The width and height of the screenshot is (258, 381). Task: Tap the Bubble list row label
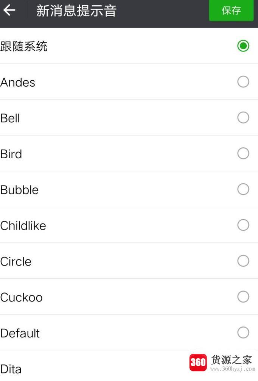tap(19, 190)
